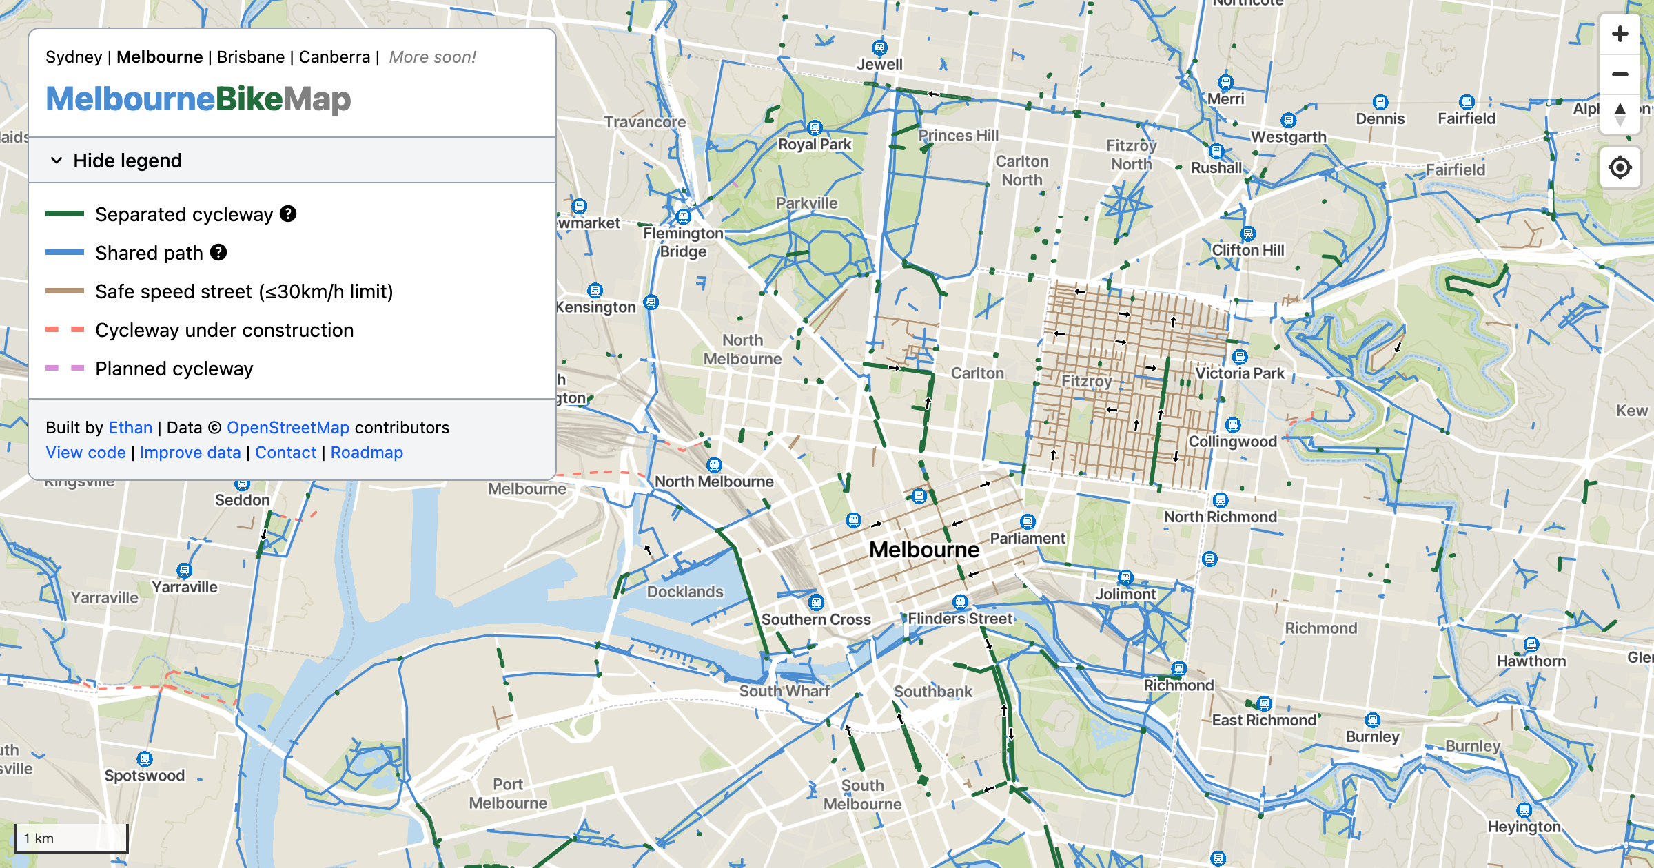
Task: Click the geolocate icon to find your location
Action: point(1620,165)
